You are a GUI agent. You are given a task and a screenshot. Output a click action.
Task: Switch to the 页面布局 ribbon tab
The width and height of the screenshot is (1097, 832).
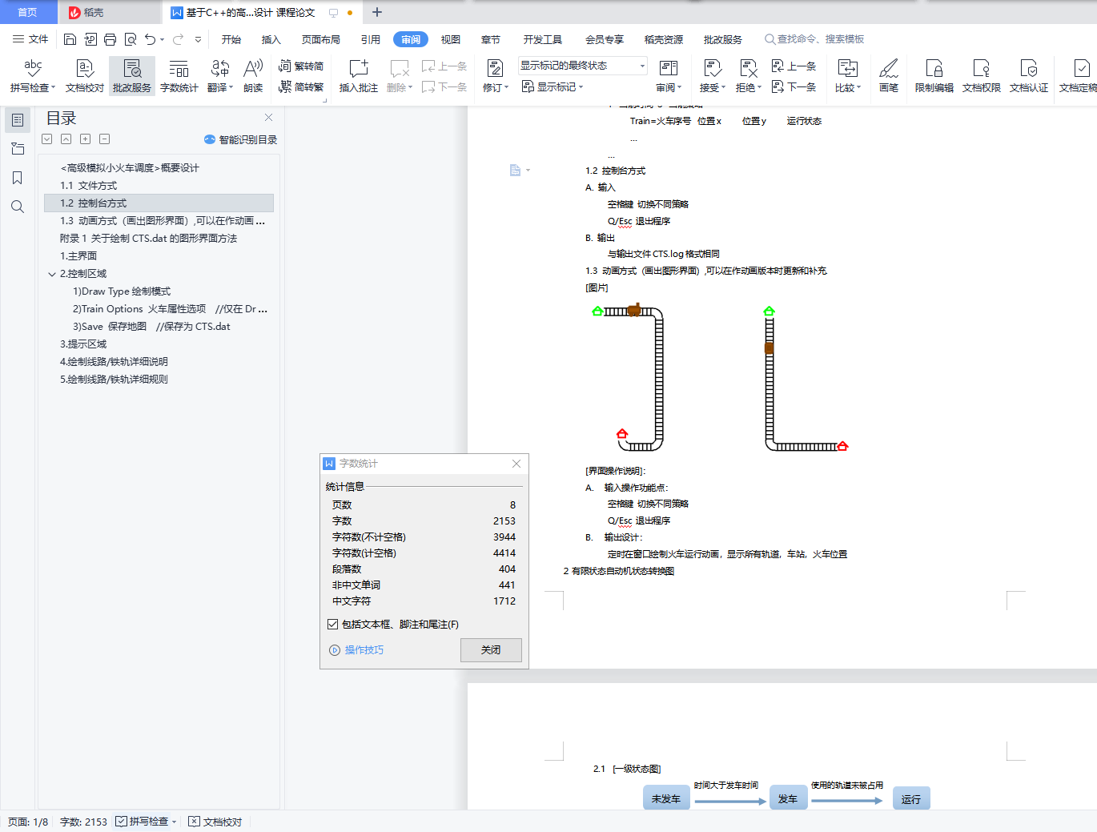coord(321,39)
